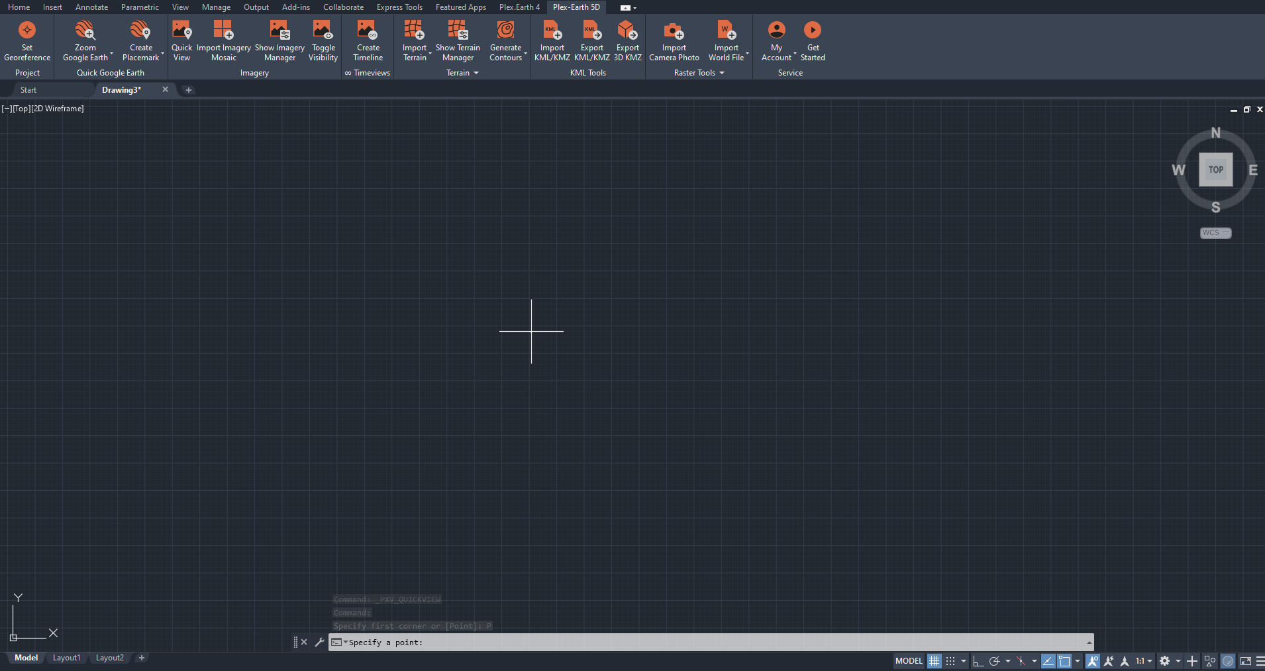Open workspace switching gear icon
This screenshot has width=1265, height=671.
point(1165,661)
